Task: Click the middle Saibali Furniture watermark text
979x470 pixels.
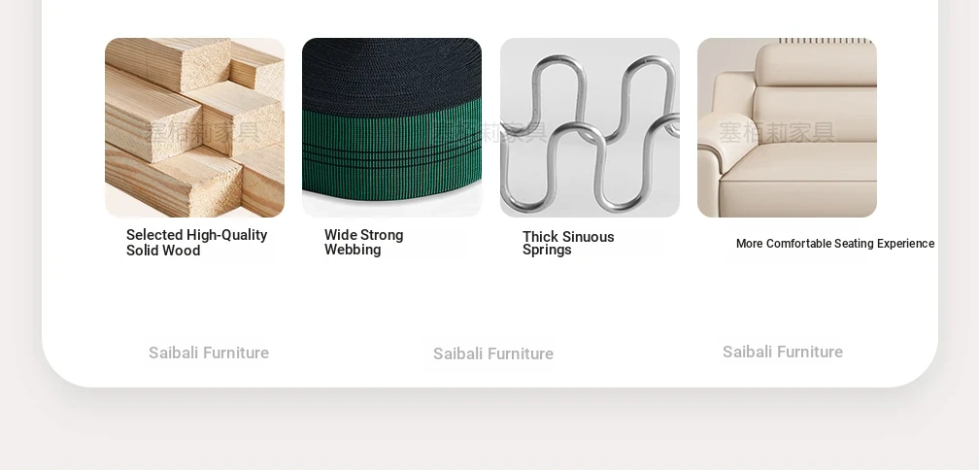Action: 493,353
